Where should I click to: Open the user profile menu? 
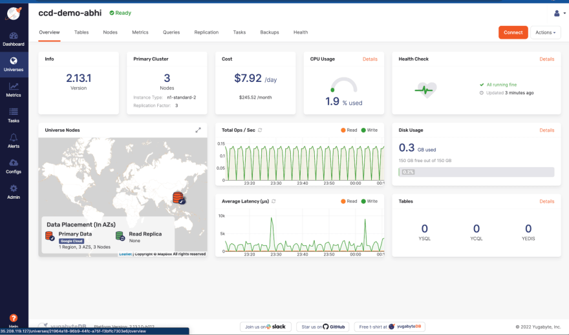coord(559,13)
